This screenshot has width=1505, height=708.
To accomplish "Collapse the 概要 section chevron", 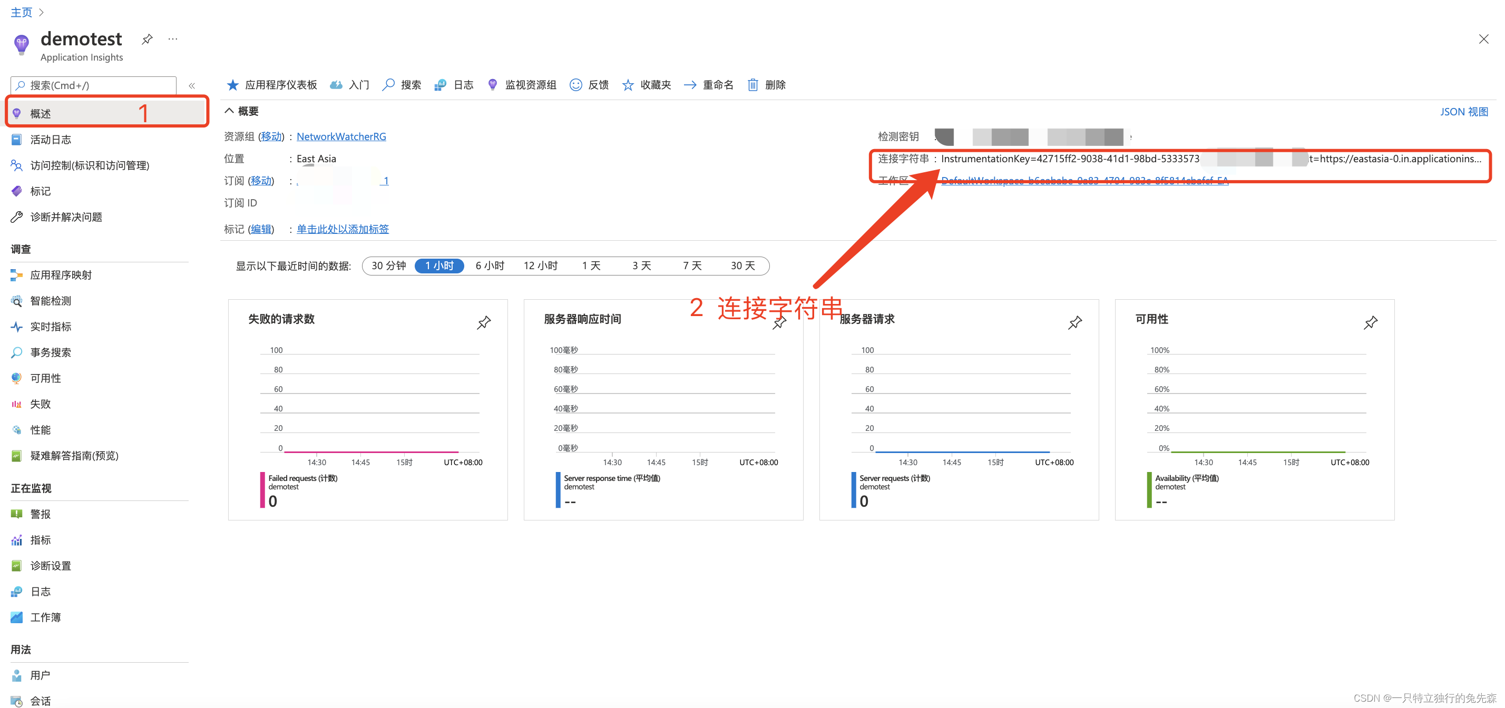I will click(x=229, y=111).
